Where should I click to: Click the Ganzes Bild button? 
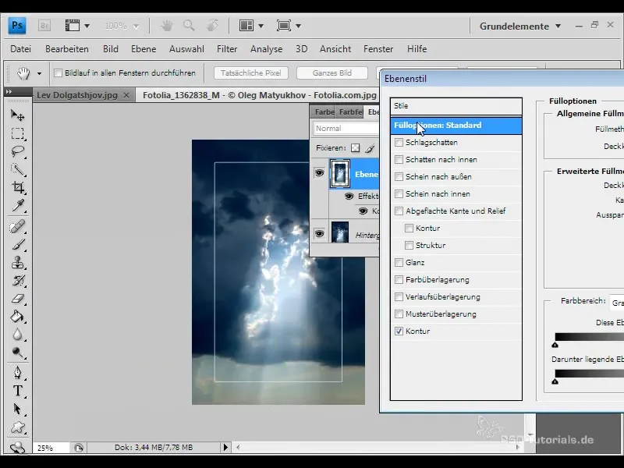[x=332, y=73]
